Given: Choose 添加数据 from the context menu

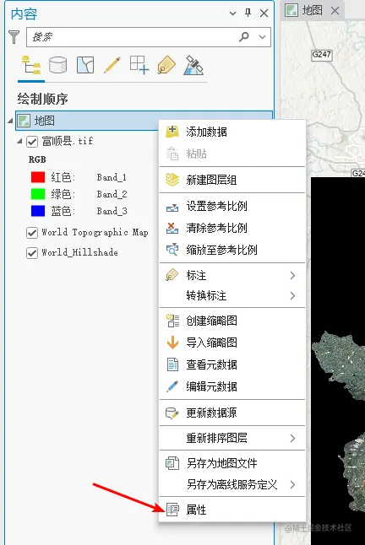Looking at the screenshot, I should [232, 132].
